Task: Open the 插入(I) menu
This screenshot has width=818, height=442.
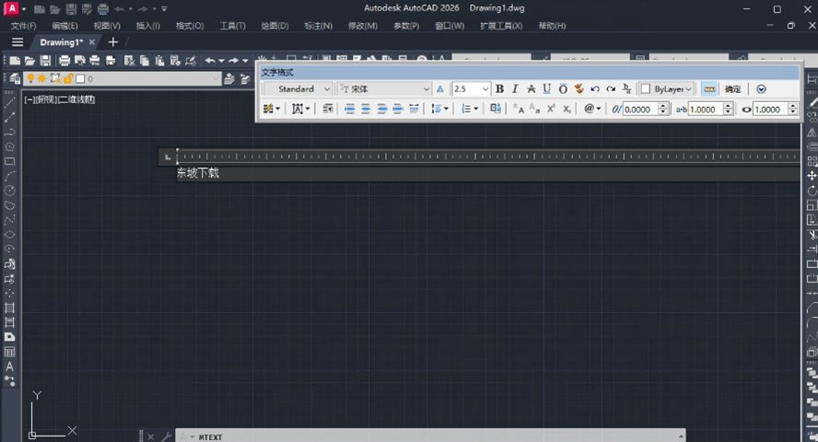Action: pyautogui.click(x=147, y=26)
